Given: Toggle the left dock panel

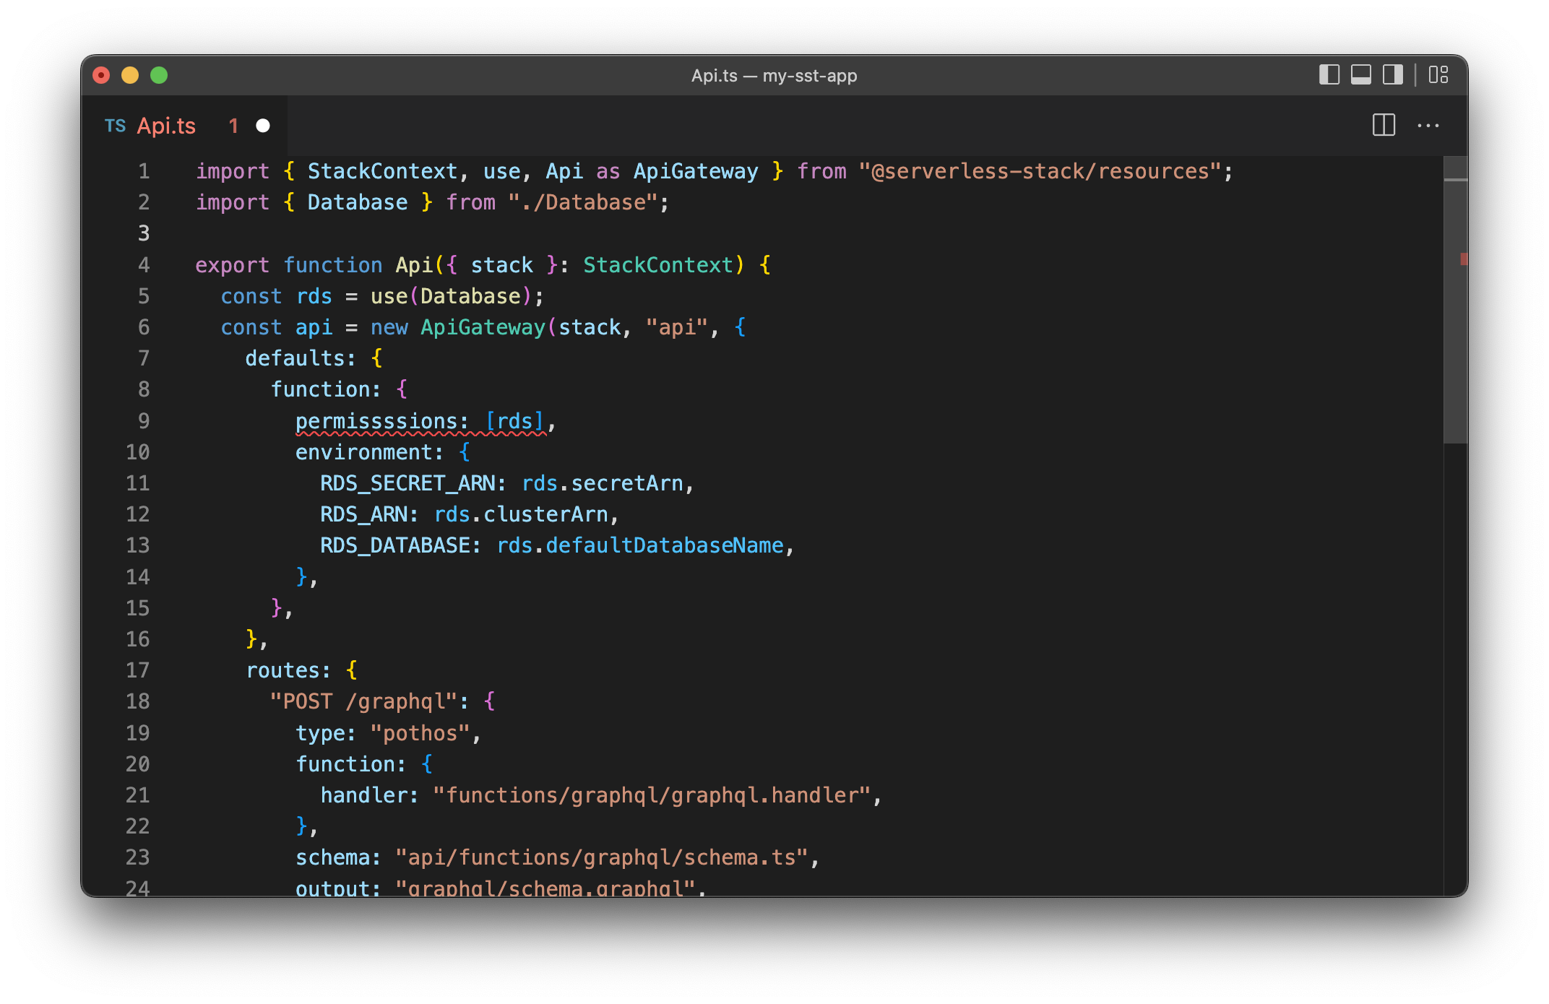Looking at the screenshot, I should pyautogui.click(x=1329, y=74).
